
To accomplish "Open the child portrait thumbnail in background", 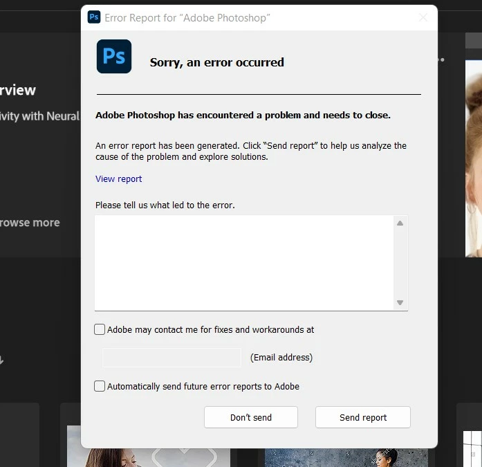I will coord(474,158).
